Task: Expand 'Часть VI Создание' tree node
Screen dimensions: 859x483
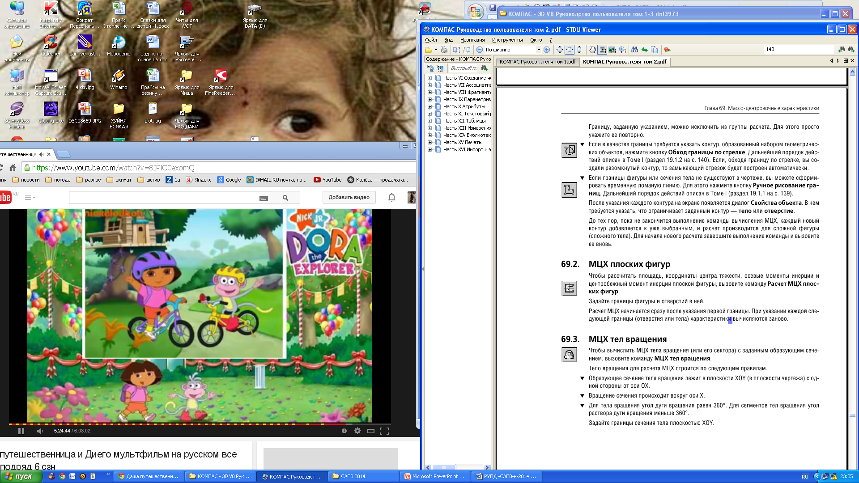Action: [429, 78]
